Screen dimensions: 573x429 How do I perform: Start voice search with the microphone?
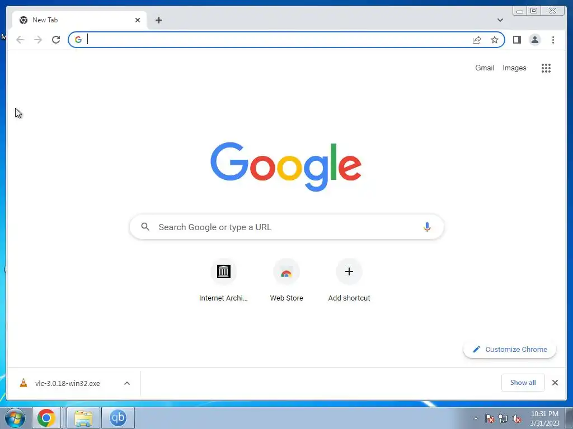point(427,227)
